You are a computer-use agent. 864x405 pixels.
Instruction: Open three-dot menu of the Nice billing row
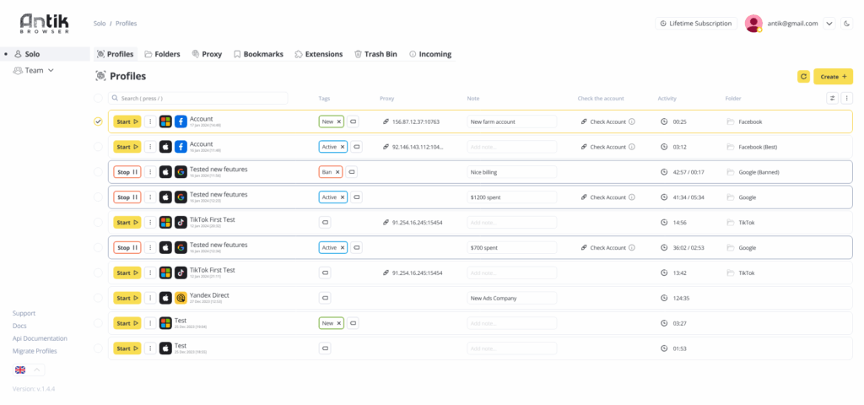click(x=150, y=172)
